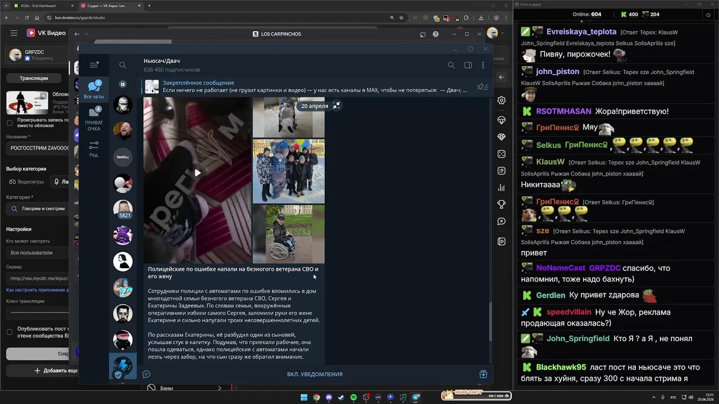This screenshot has width=719, height=404.
Task: Open the «Трансляции» tab in studio
Action: pyautogui.click(x=34, y=78)
